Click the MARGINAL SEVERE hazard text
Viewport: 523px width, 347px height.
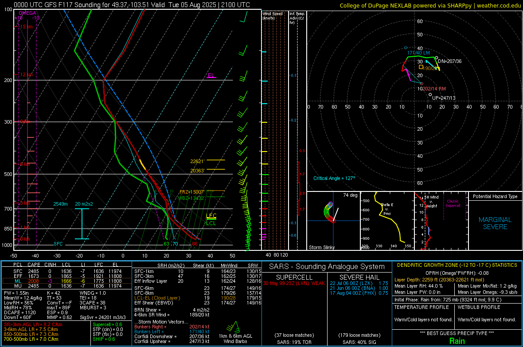coord(495,223)
